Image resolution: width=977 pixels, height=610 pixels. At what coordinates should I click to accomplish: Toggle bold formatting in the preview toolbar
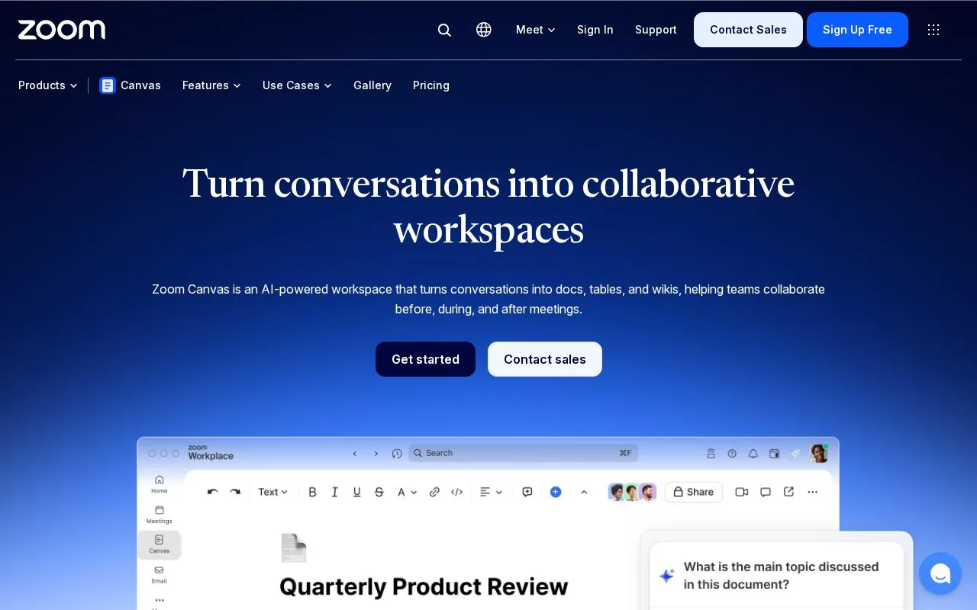coord(312,492)
